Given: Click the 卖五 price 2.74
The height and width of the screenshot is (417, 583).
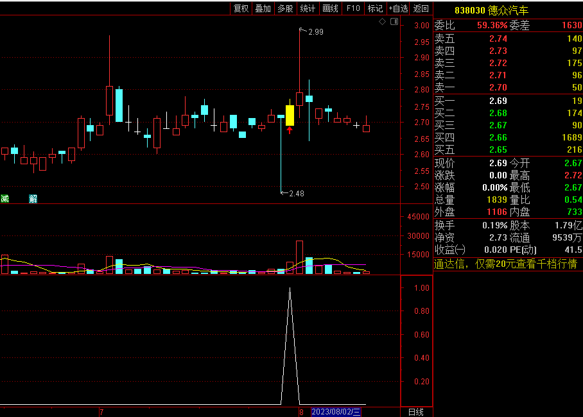Looking at the screenshot, I should coord(498,38).
